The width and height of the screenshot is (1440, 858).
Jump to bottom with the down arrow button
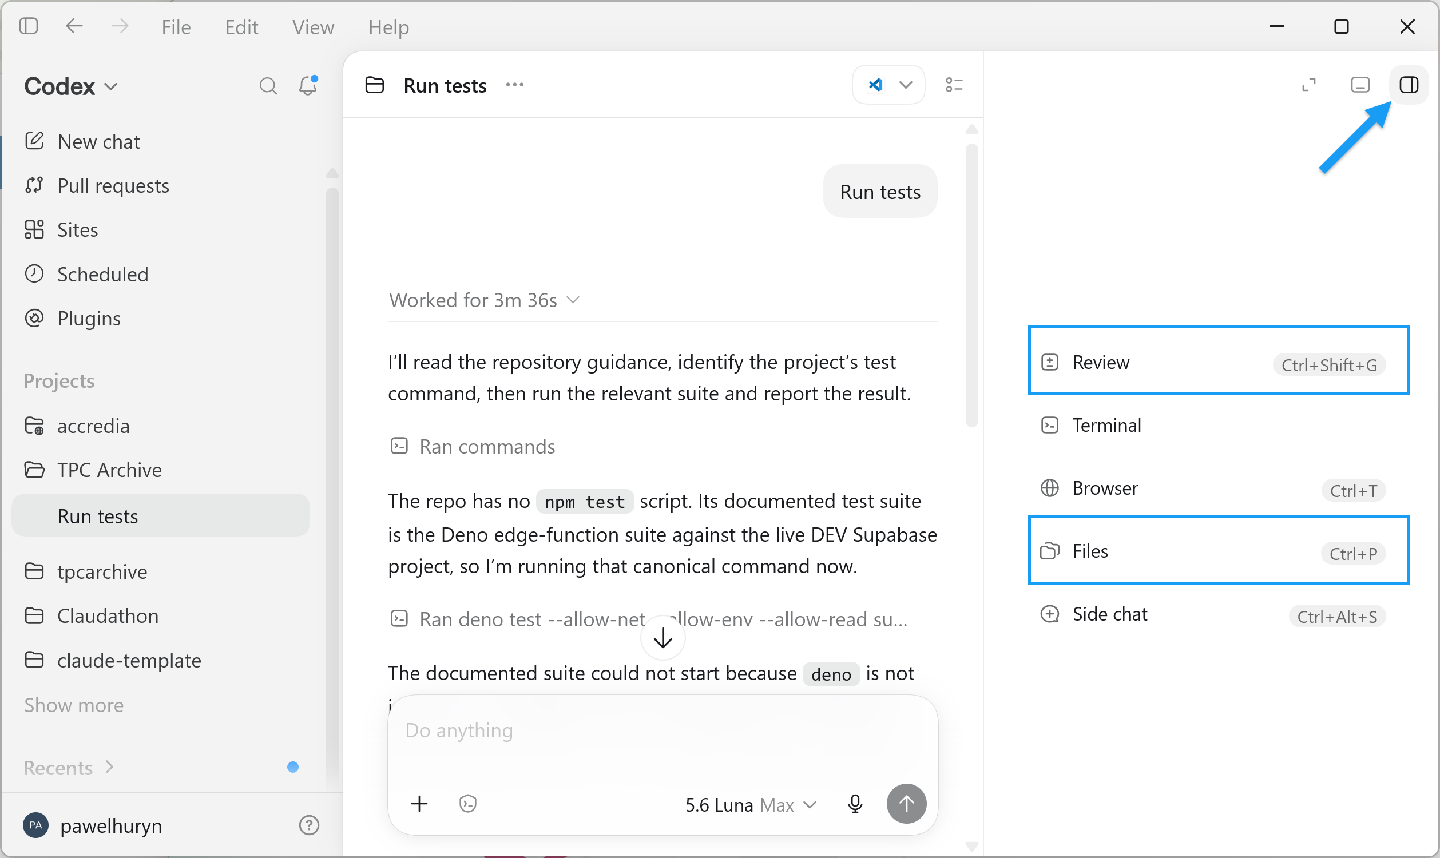pos(663,638)
